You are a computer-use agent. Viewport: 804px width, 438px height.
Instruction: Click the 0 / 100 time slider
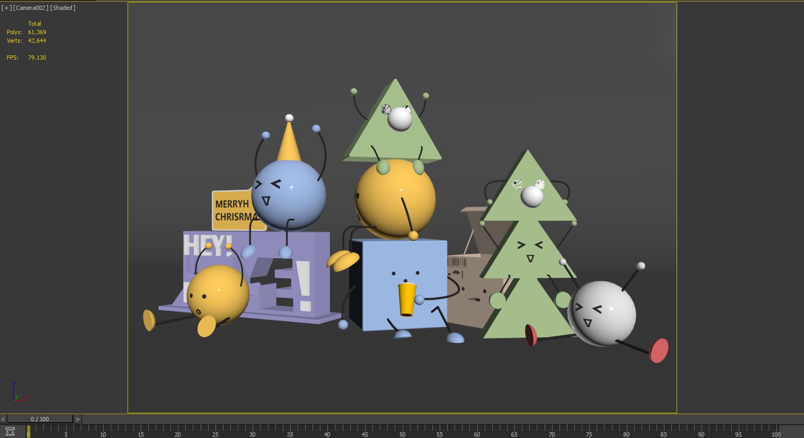click(x=40, y=419)
